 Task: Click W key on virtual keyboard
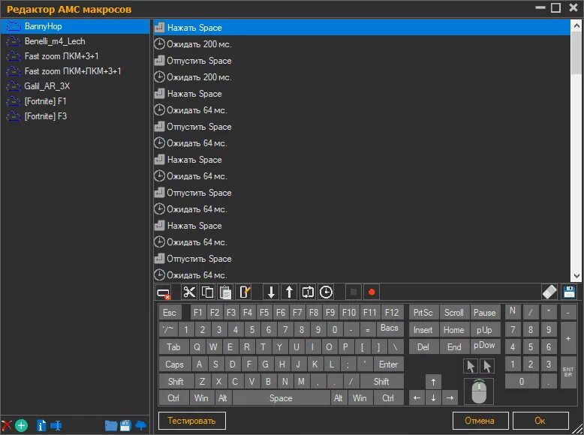coord(213,347)
